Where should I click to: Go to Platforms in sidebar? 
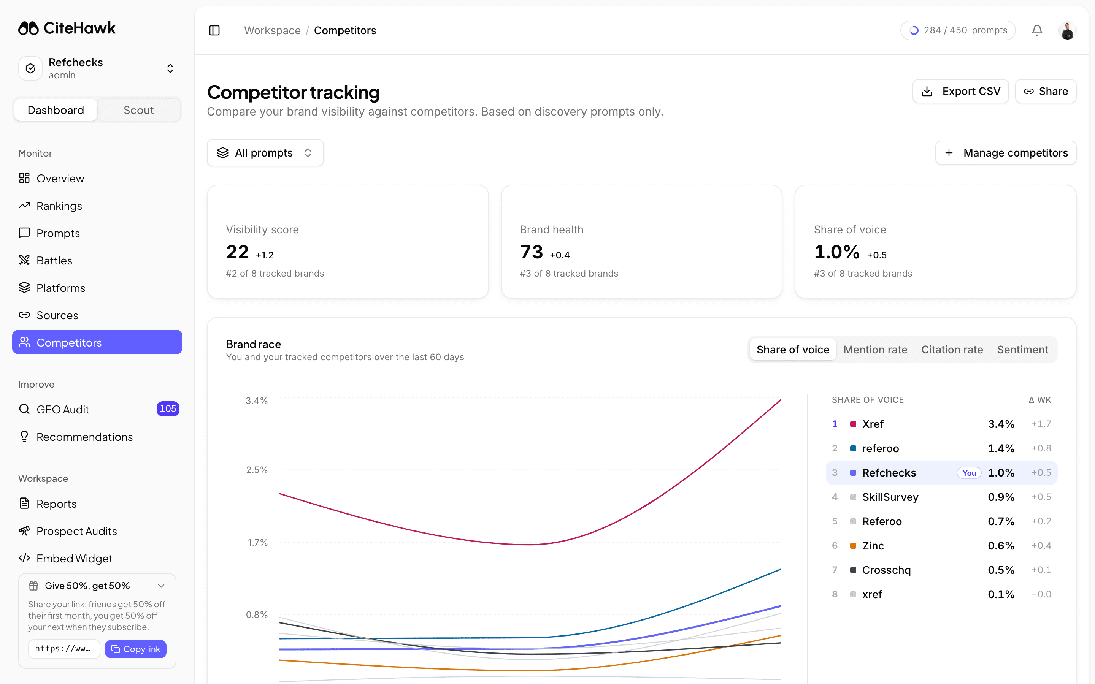coord(97,288)
